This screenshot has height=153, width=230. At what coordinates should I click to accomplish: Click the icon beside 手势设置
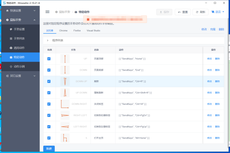[x=11, y=29]
